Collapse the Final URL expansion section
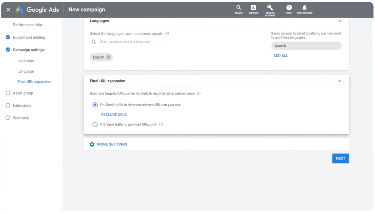Viewport: 375px width, 214px height. pyautogui.click(x=340, y=81)
